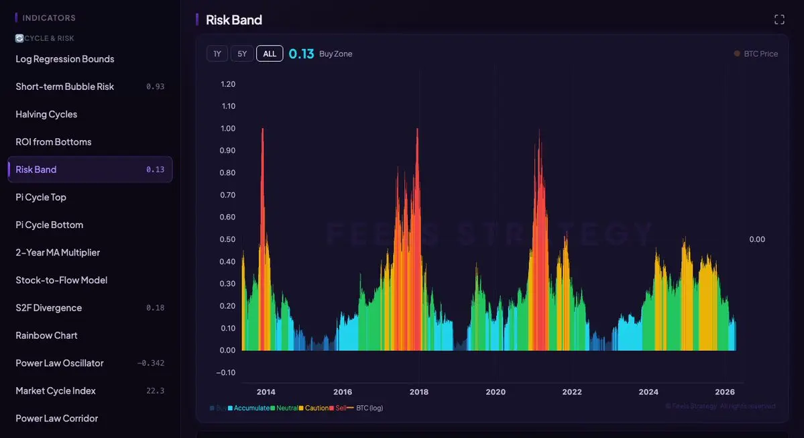The image size is (804, 438).
Task: Click the CYCLE & RISK section label
Action: pyautogui.click(x=49, y=38)
